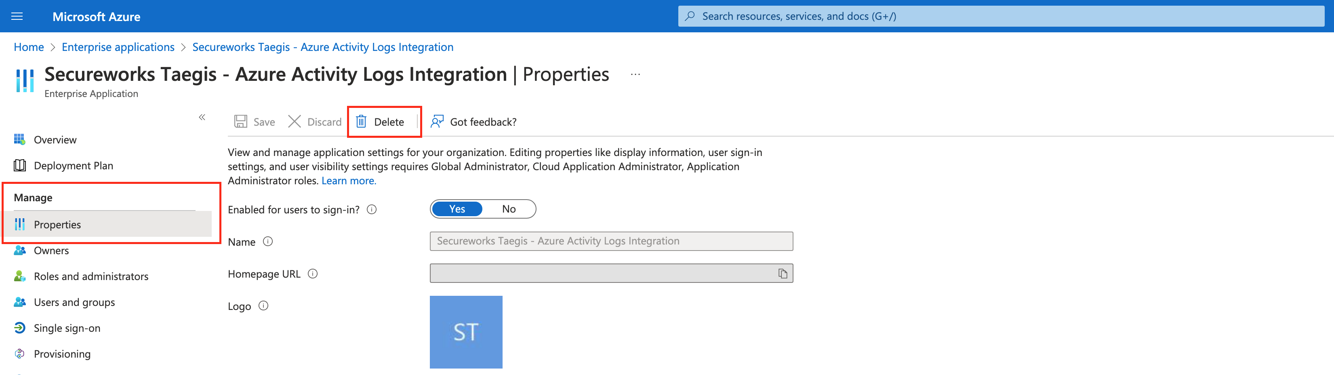The width and height of the screenshot is (1334, 375).
Task: Open the Learn more link
Action: [x=349, y=181]
